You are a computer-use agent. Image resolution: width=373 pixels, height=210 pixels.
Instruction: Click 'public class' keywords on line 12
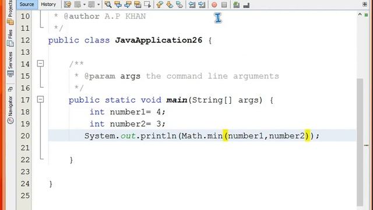click(79, 40)
